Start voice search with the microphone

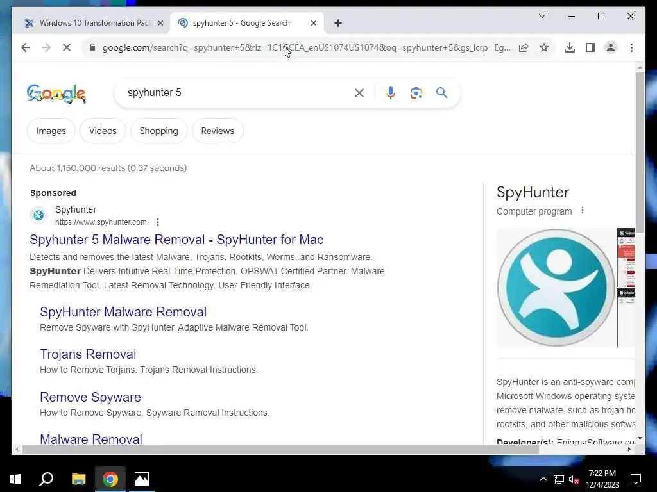391,93
